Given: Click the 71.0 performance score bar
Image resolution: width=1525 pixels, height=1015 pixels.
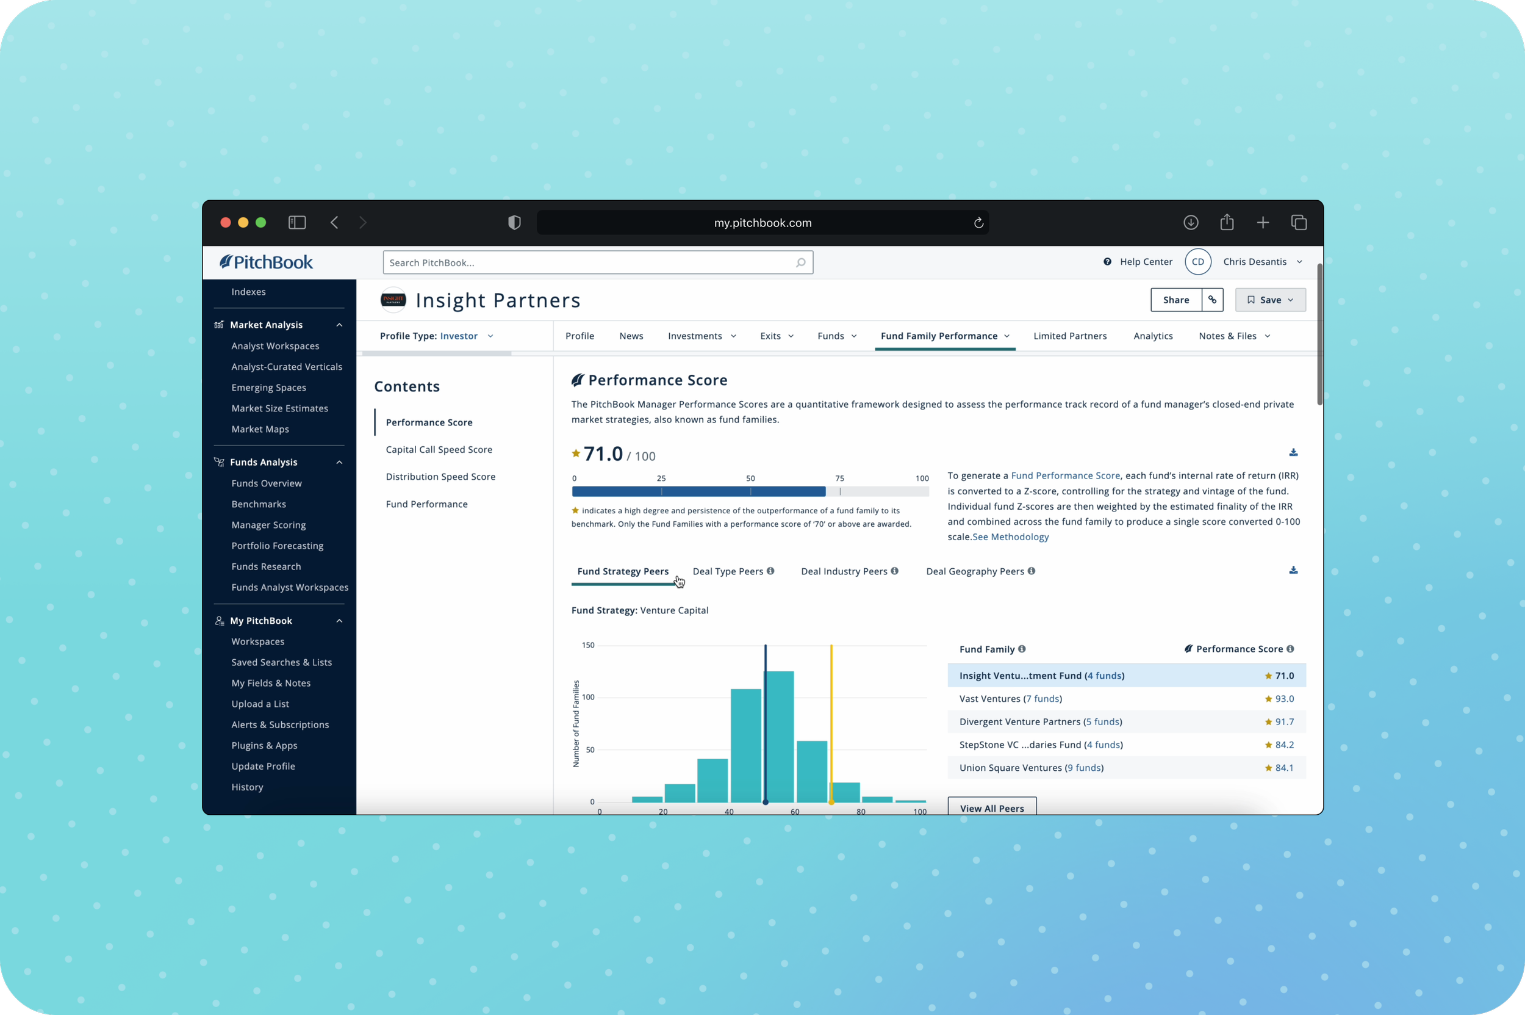Looking at the screenshot, I should (x=698, y=492).
